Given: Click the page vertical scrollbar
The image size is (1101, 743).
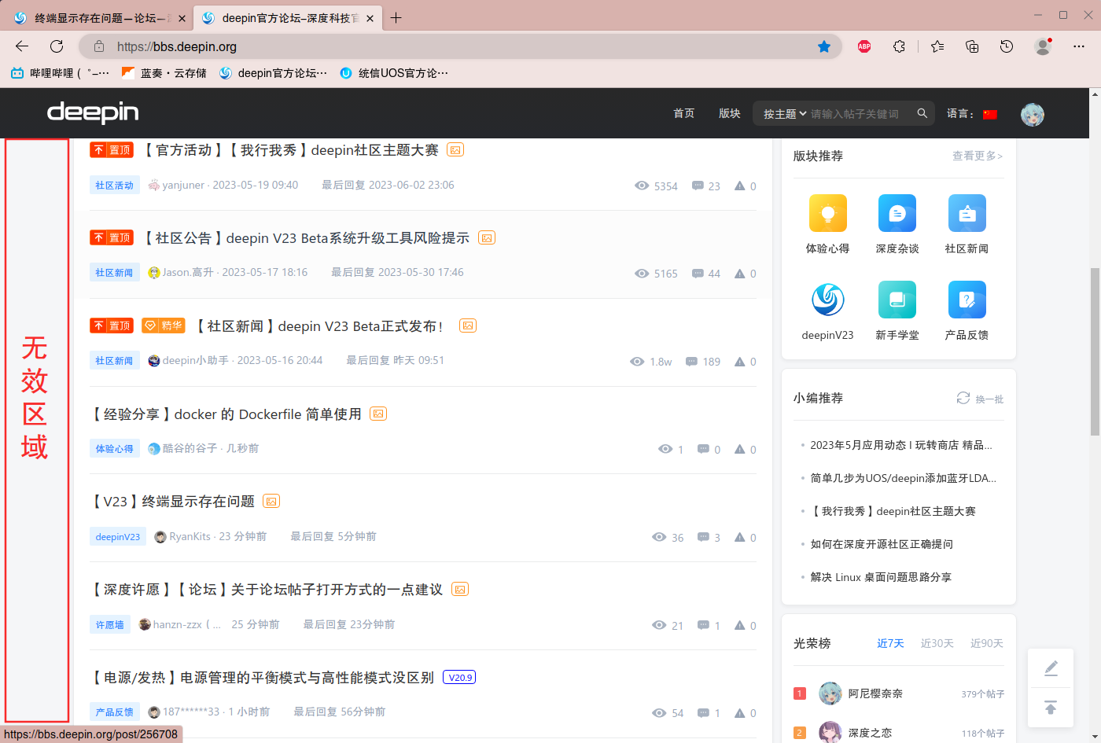Looking at the screenshot, I should [x=1095, y=351].
